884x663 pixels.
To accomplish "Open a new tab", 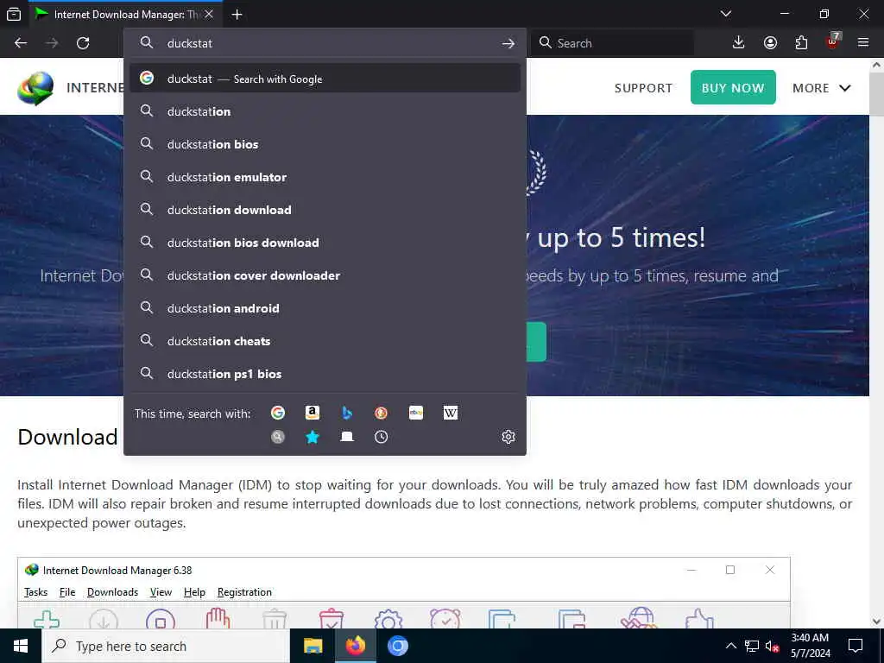I will pyautogui.click(x=237, y=15).
